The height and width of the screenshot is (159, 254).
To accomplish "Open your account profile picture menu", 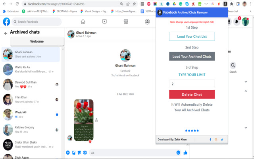I will pyautogui.click(x=245, y=21).
